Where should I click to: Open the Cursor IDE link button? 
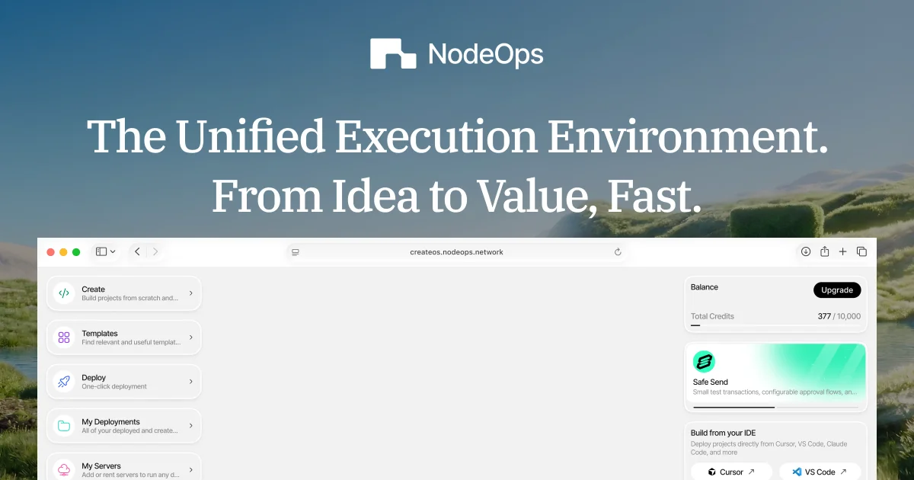(x=731, y=472)
